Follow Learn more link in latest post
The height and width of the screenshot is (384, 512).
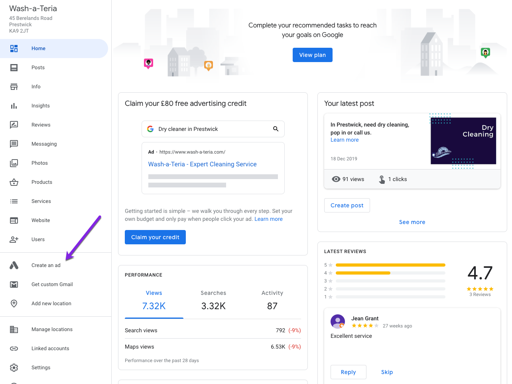(345, 140)
